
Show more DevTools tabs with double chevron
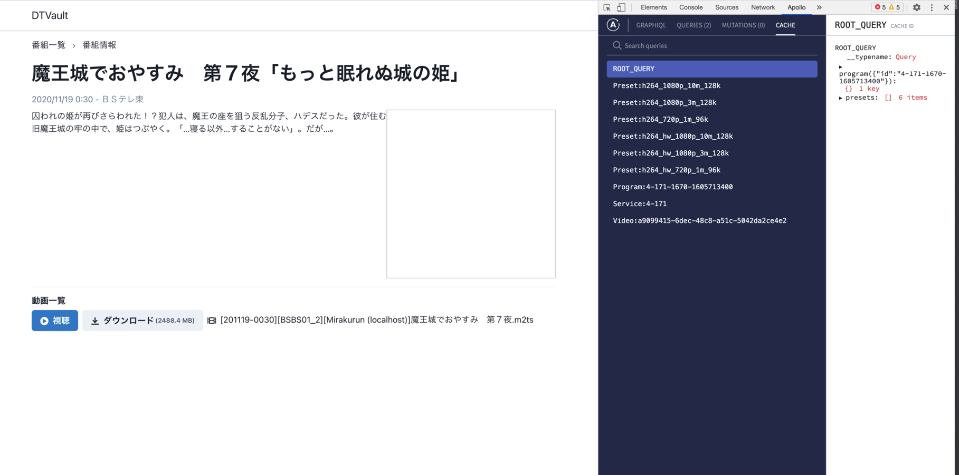[x=819, y=7]
